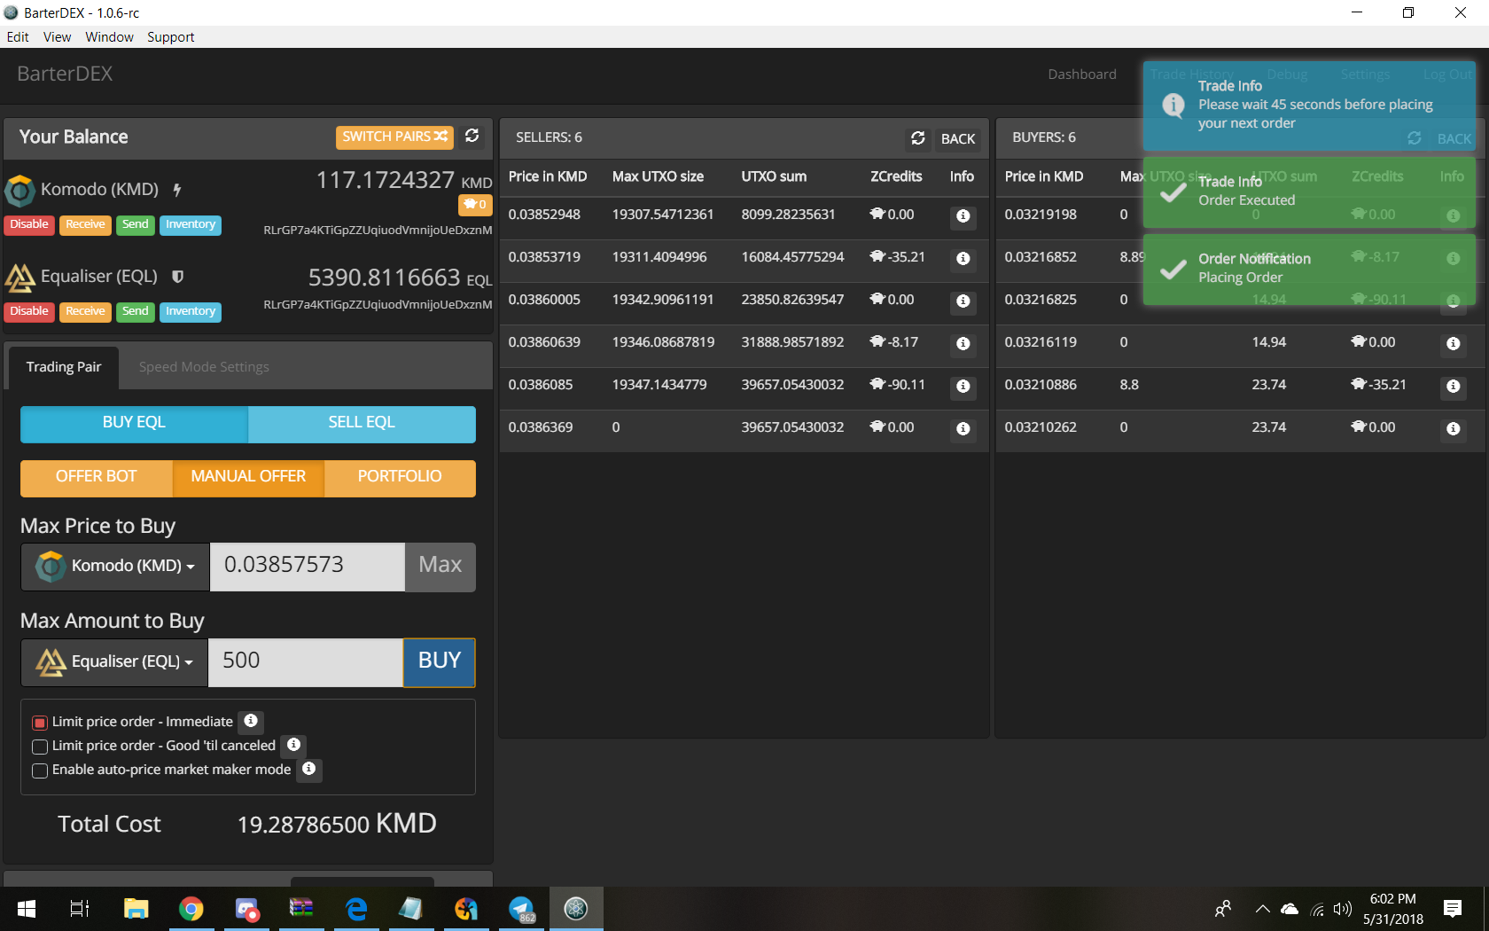Viewport: 1489px width, 931px height.
Task: Click the Max Price to Buy input field
Action: tap(308, 567)
